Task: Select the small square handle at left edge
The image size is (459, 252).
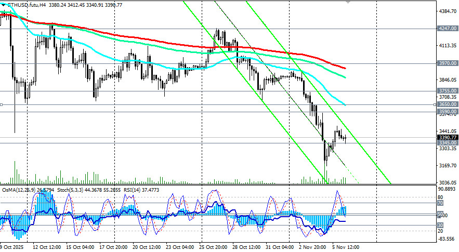Action: click(x=2, y=104)
